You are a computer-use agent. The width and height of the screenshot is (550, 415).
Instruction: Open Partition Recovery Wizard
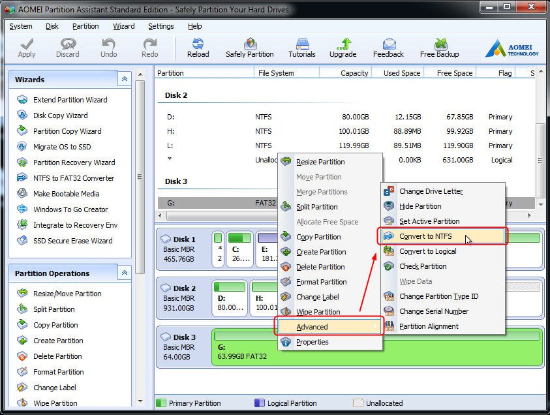(x=74, y=162)
